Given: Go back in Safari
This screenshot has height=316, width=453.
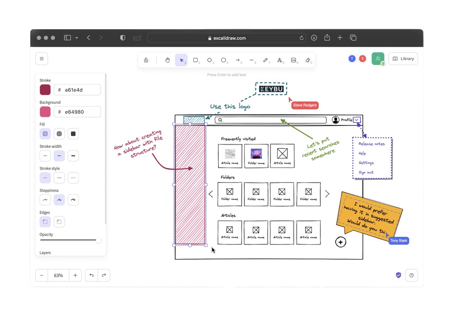Looking at the screenshot, I should [88, 38].
